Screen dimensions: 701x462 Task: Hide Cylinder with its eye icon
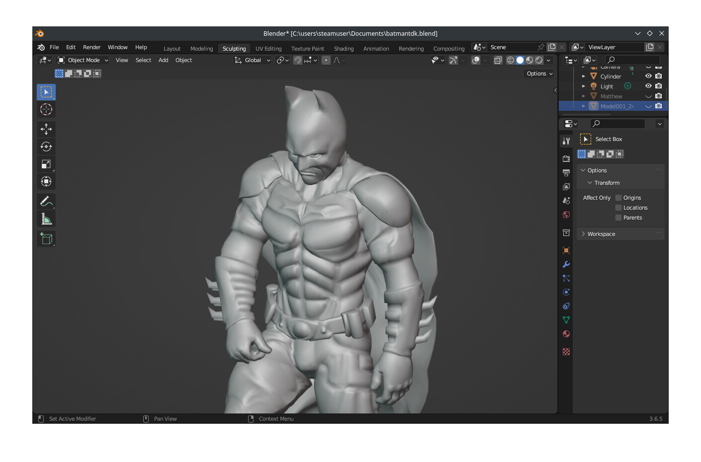pos(648,76)
